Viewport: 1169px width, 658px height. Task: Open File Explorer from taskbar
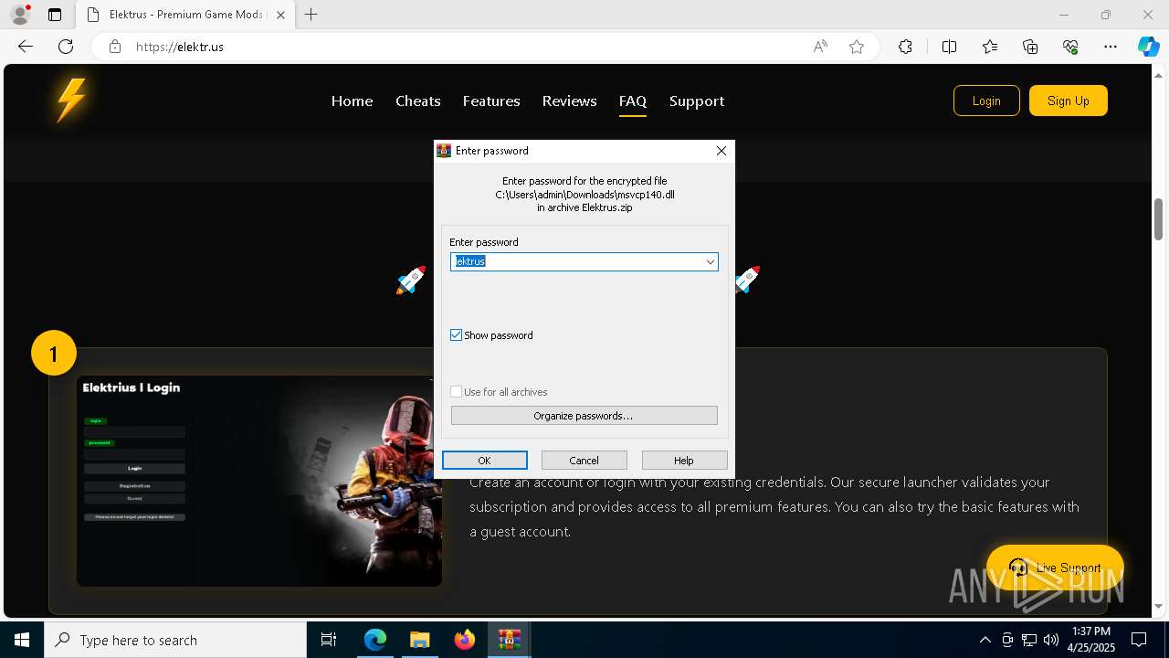tap(419, 640)
